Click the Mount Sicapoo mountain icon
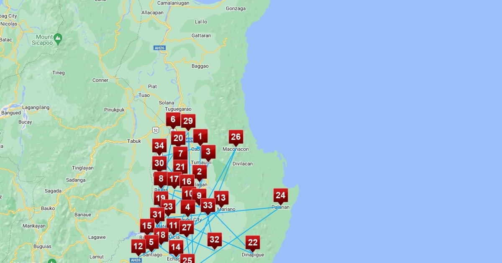This screenshot has height=263, width=502. [58, 38]
